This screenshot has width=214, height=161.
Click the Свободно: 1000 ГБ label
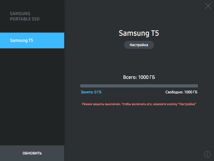click(181, 92)
